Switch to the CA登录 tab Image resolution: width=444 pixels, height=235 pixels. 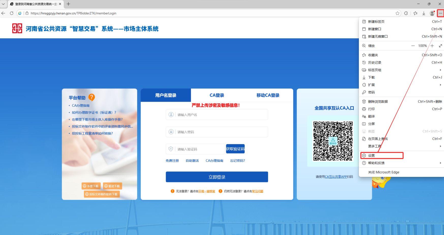tap(217, 95)
